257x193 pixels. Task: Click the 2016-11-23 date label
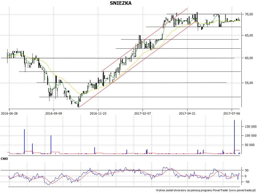(x=98, y=113)
